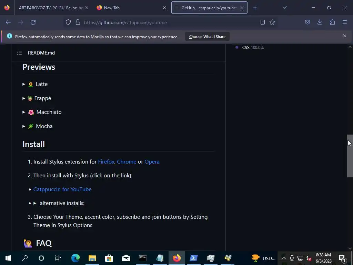Screen dimensions: 353x265
Task: Open the bee icon application on taskbar
Action: 228,258
